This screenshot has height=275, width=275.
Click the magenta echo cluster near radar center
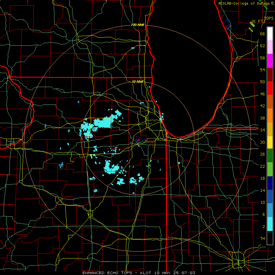coord(138,139)
